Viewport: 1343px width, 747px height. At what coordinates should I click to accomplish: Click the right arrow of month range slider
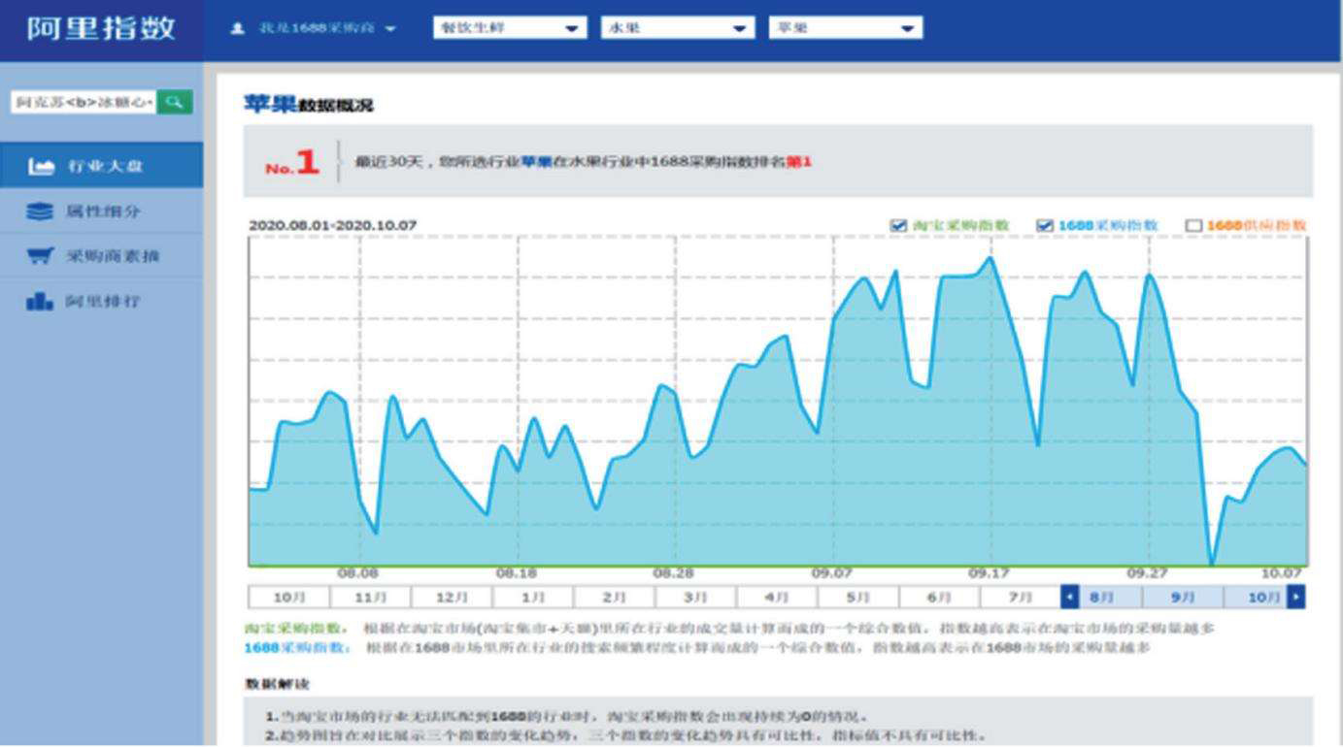tap(1296, 597)
